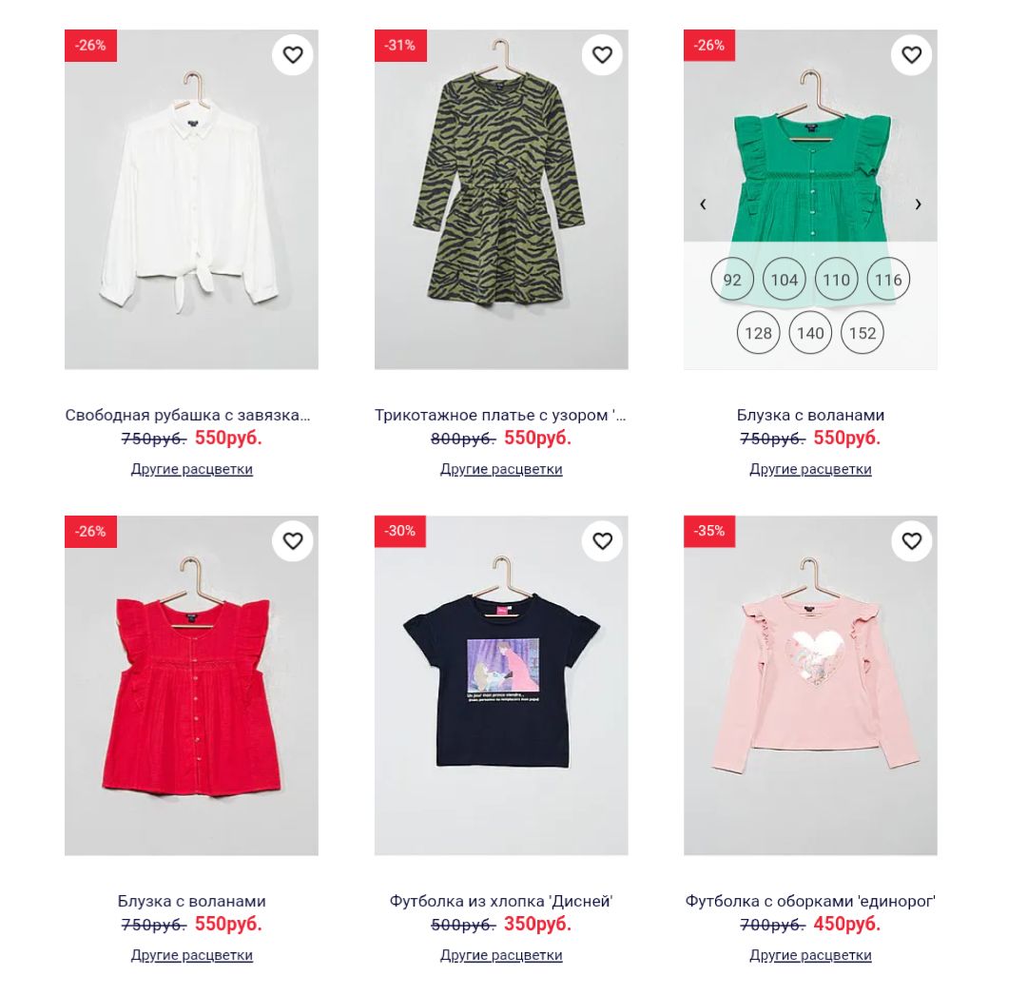Choose size 128 option
Viewport: 1027px width, 995px height.
[x=759, y=333]
